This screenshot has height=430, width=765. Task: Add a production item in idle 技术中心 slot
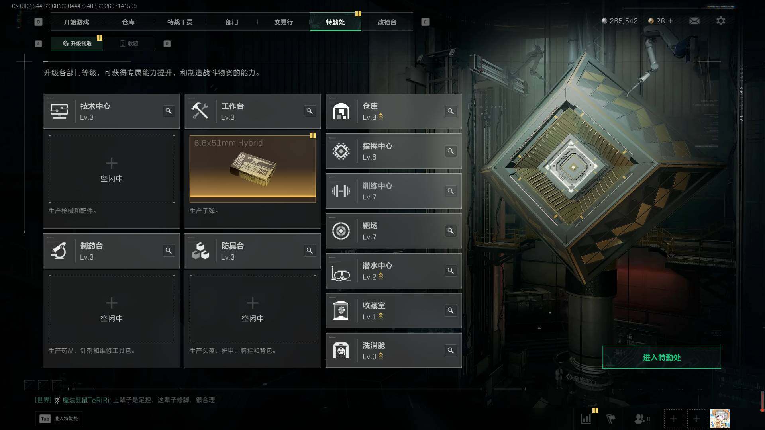[112, 169]
